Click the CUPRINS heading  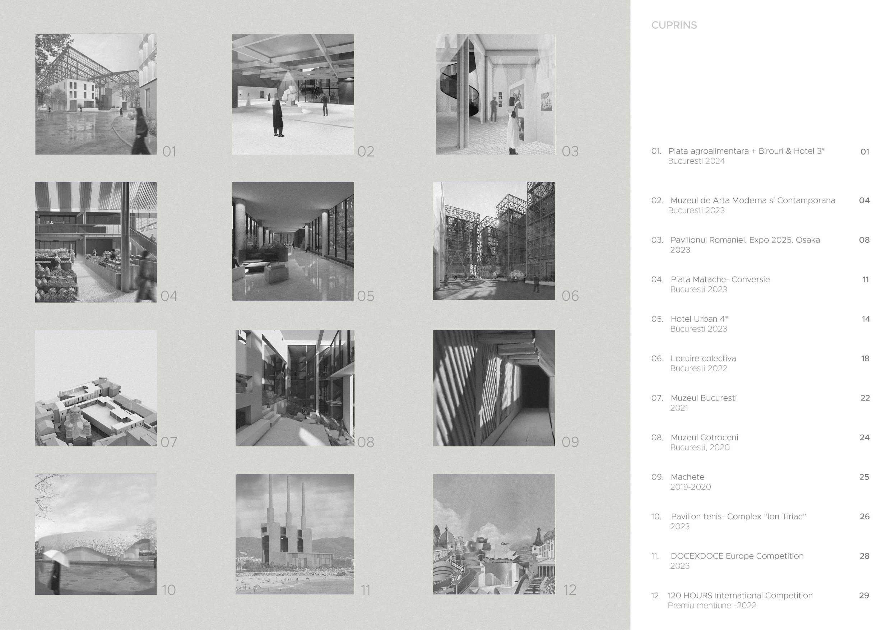674,25
